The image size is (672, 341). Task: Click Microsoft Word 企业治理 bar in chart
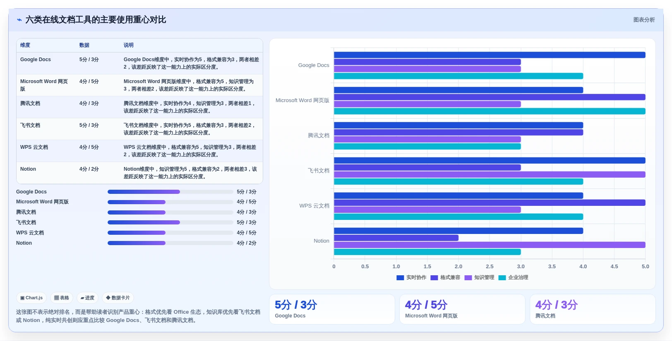pyautogui.click(x=490, y=111)
